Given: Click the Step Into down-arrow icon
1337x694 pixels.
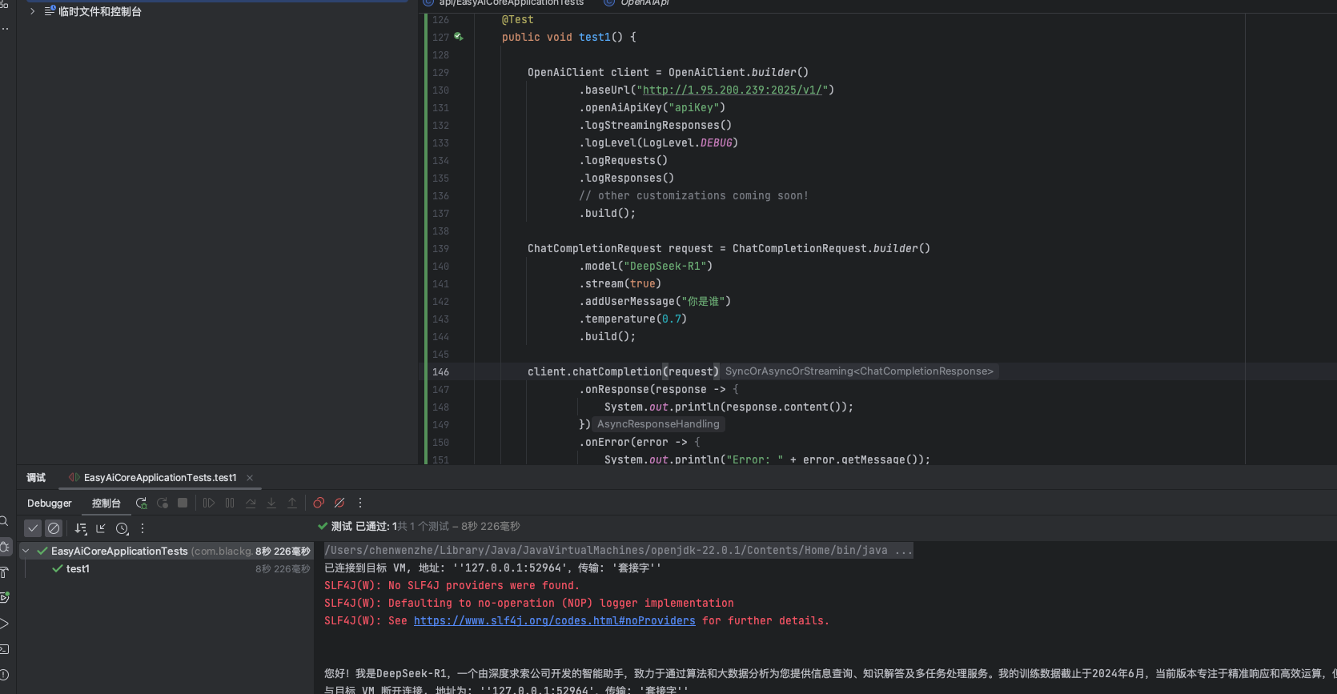Looking at the screenshot, I should [x=271, y=503].
